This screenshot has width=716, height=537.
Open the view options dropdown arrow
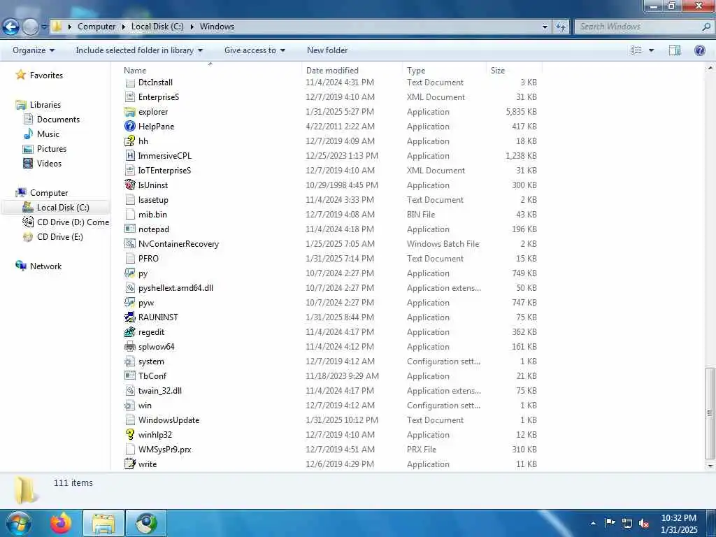[651, 50]
